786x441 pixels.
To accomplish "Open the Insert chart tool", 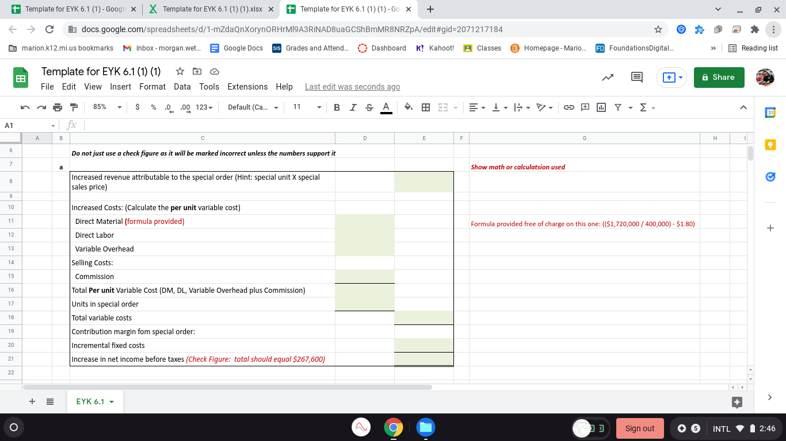I will pos(601,107).
